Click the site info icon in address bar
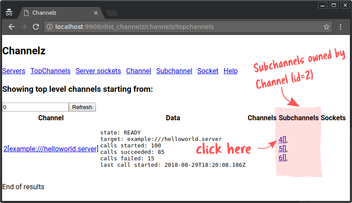352x203 pixels. (x=50, y=27)
